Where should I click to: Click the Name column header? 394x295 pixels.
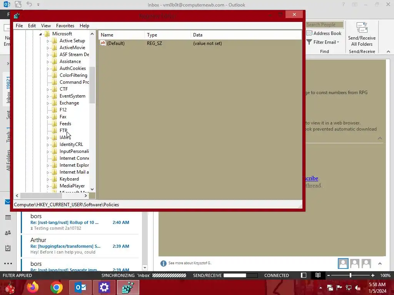pyautogui.click(x=121, y=35)
